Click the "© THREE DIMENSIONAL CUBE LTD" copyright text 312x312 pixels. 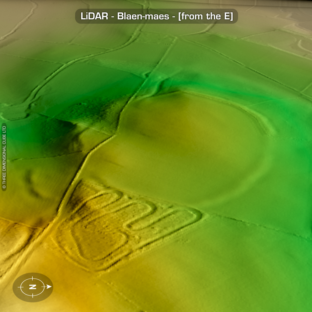[x=4, y=157]
